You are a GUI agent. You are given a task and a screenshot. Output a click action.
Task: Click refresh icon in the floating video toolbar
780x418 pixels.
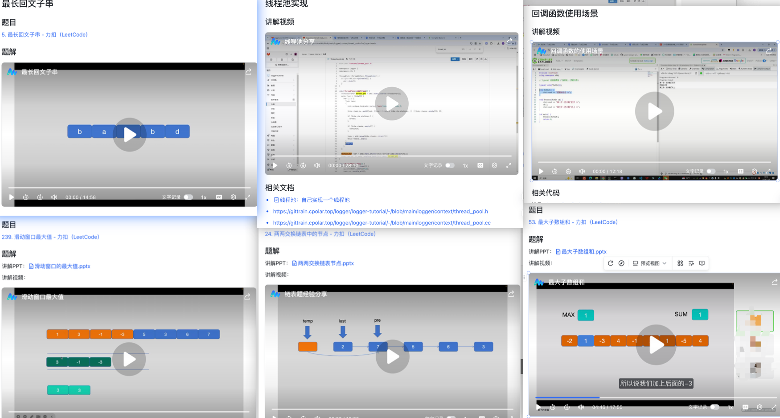pyautogui.click(x=610, y=263)
